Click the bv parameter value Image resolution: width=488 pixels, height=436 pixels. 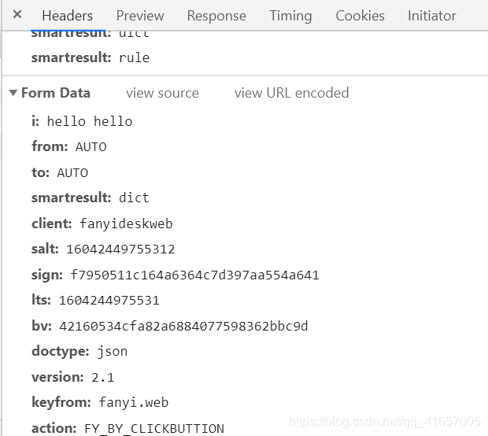pyautogui.click(x=183, y=326)
